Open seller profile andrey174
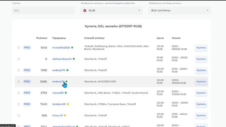The image size is (226, 127). (x=59, y=70)
